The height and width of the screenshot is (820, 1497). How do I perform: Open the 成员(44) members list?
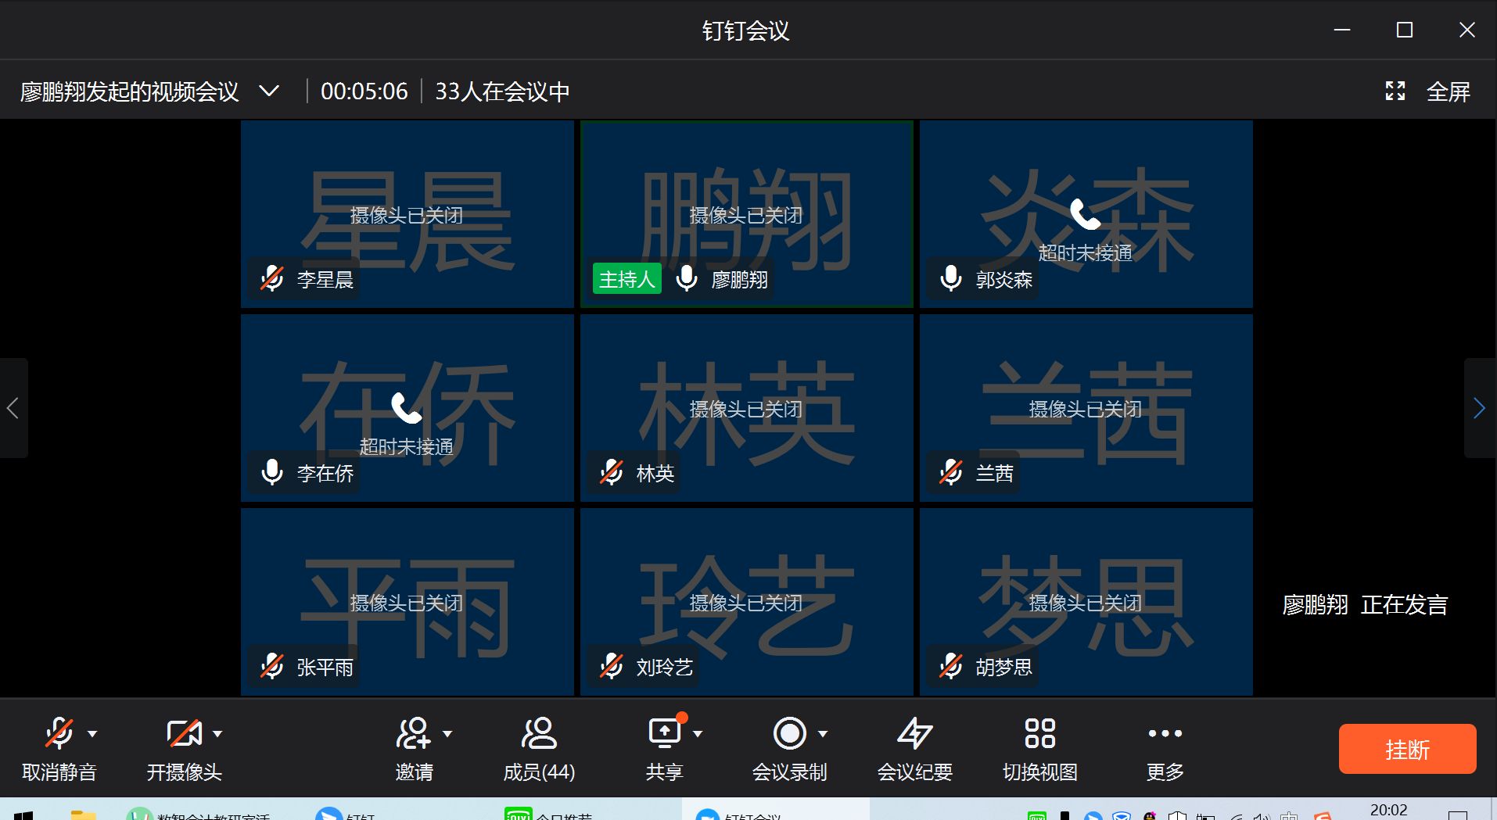[539, 749]
